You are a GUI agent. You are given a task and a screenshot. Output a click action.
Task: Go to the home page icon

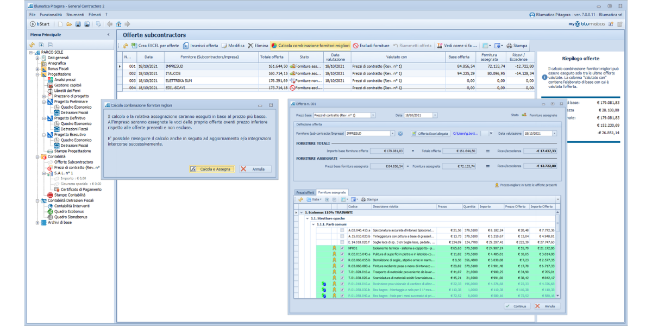(x=118, y=24)
